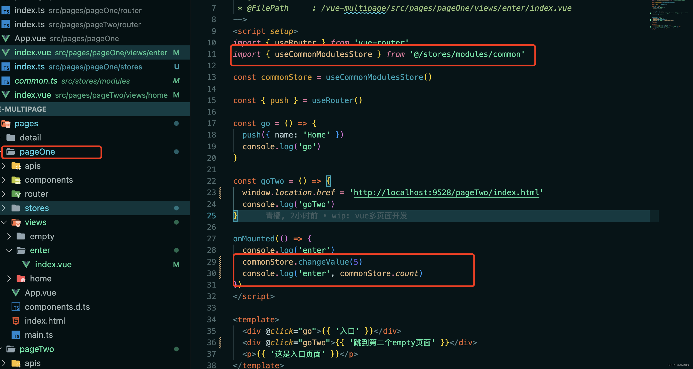The height and width of the screenshot is (369, 693).
Task: Open index.ts in src/pages/pageTwo/router from open editors
Action: [x=95, y=24]
